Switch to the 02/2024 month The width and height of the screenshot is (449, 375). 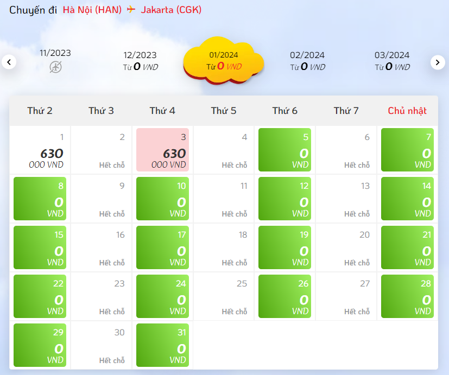307,61
